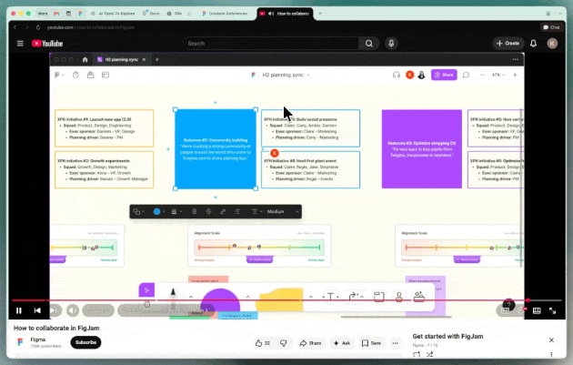The height and width of the screenshot is (365, 573).
Task: Open the 47% zoom level dropdown
Action: click(x=498, y=75)
